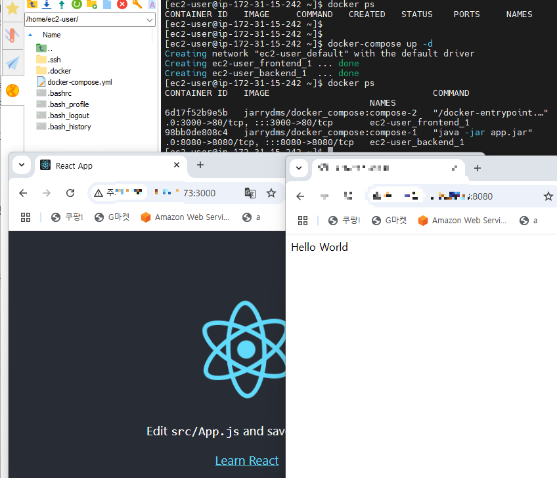Open 쿠팡! bookmark in React App window
Screen dimensions: 557x478
click(67, 217)
